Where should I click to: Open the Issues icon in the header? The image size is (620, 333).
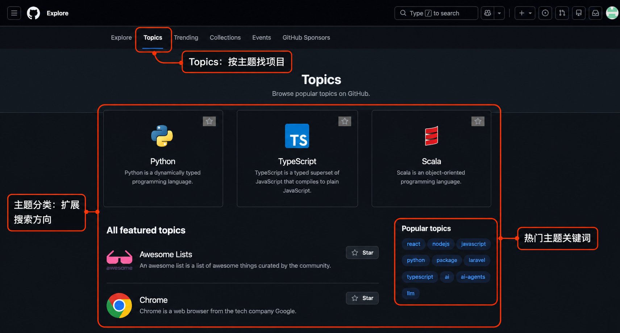(545, 13)
